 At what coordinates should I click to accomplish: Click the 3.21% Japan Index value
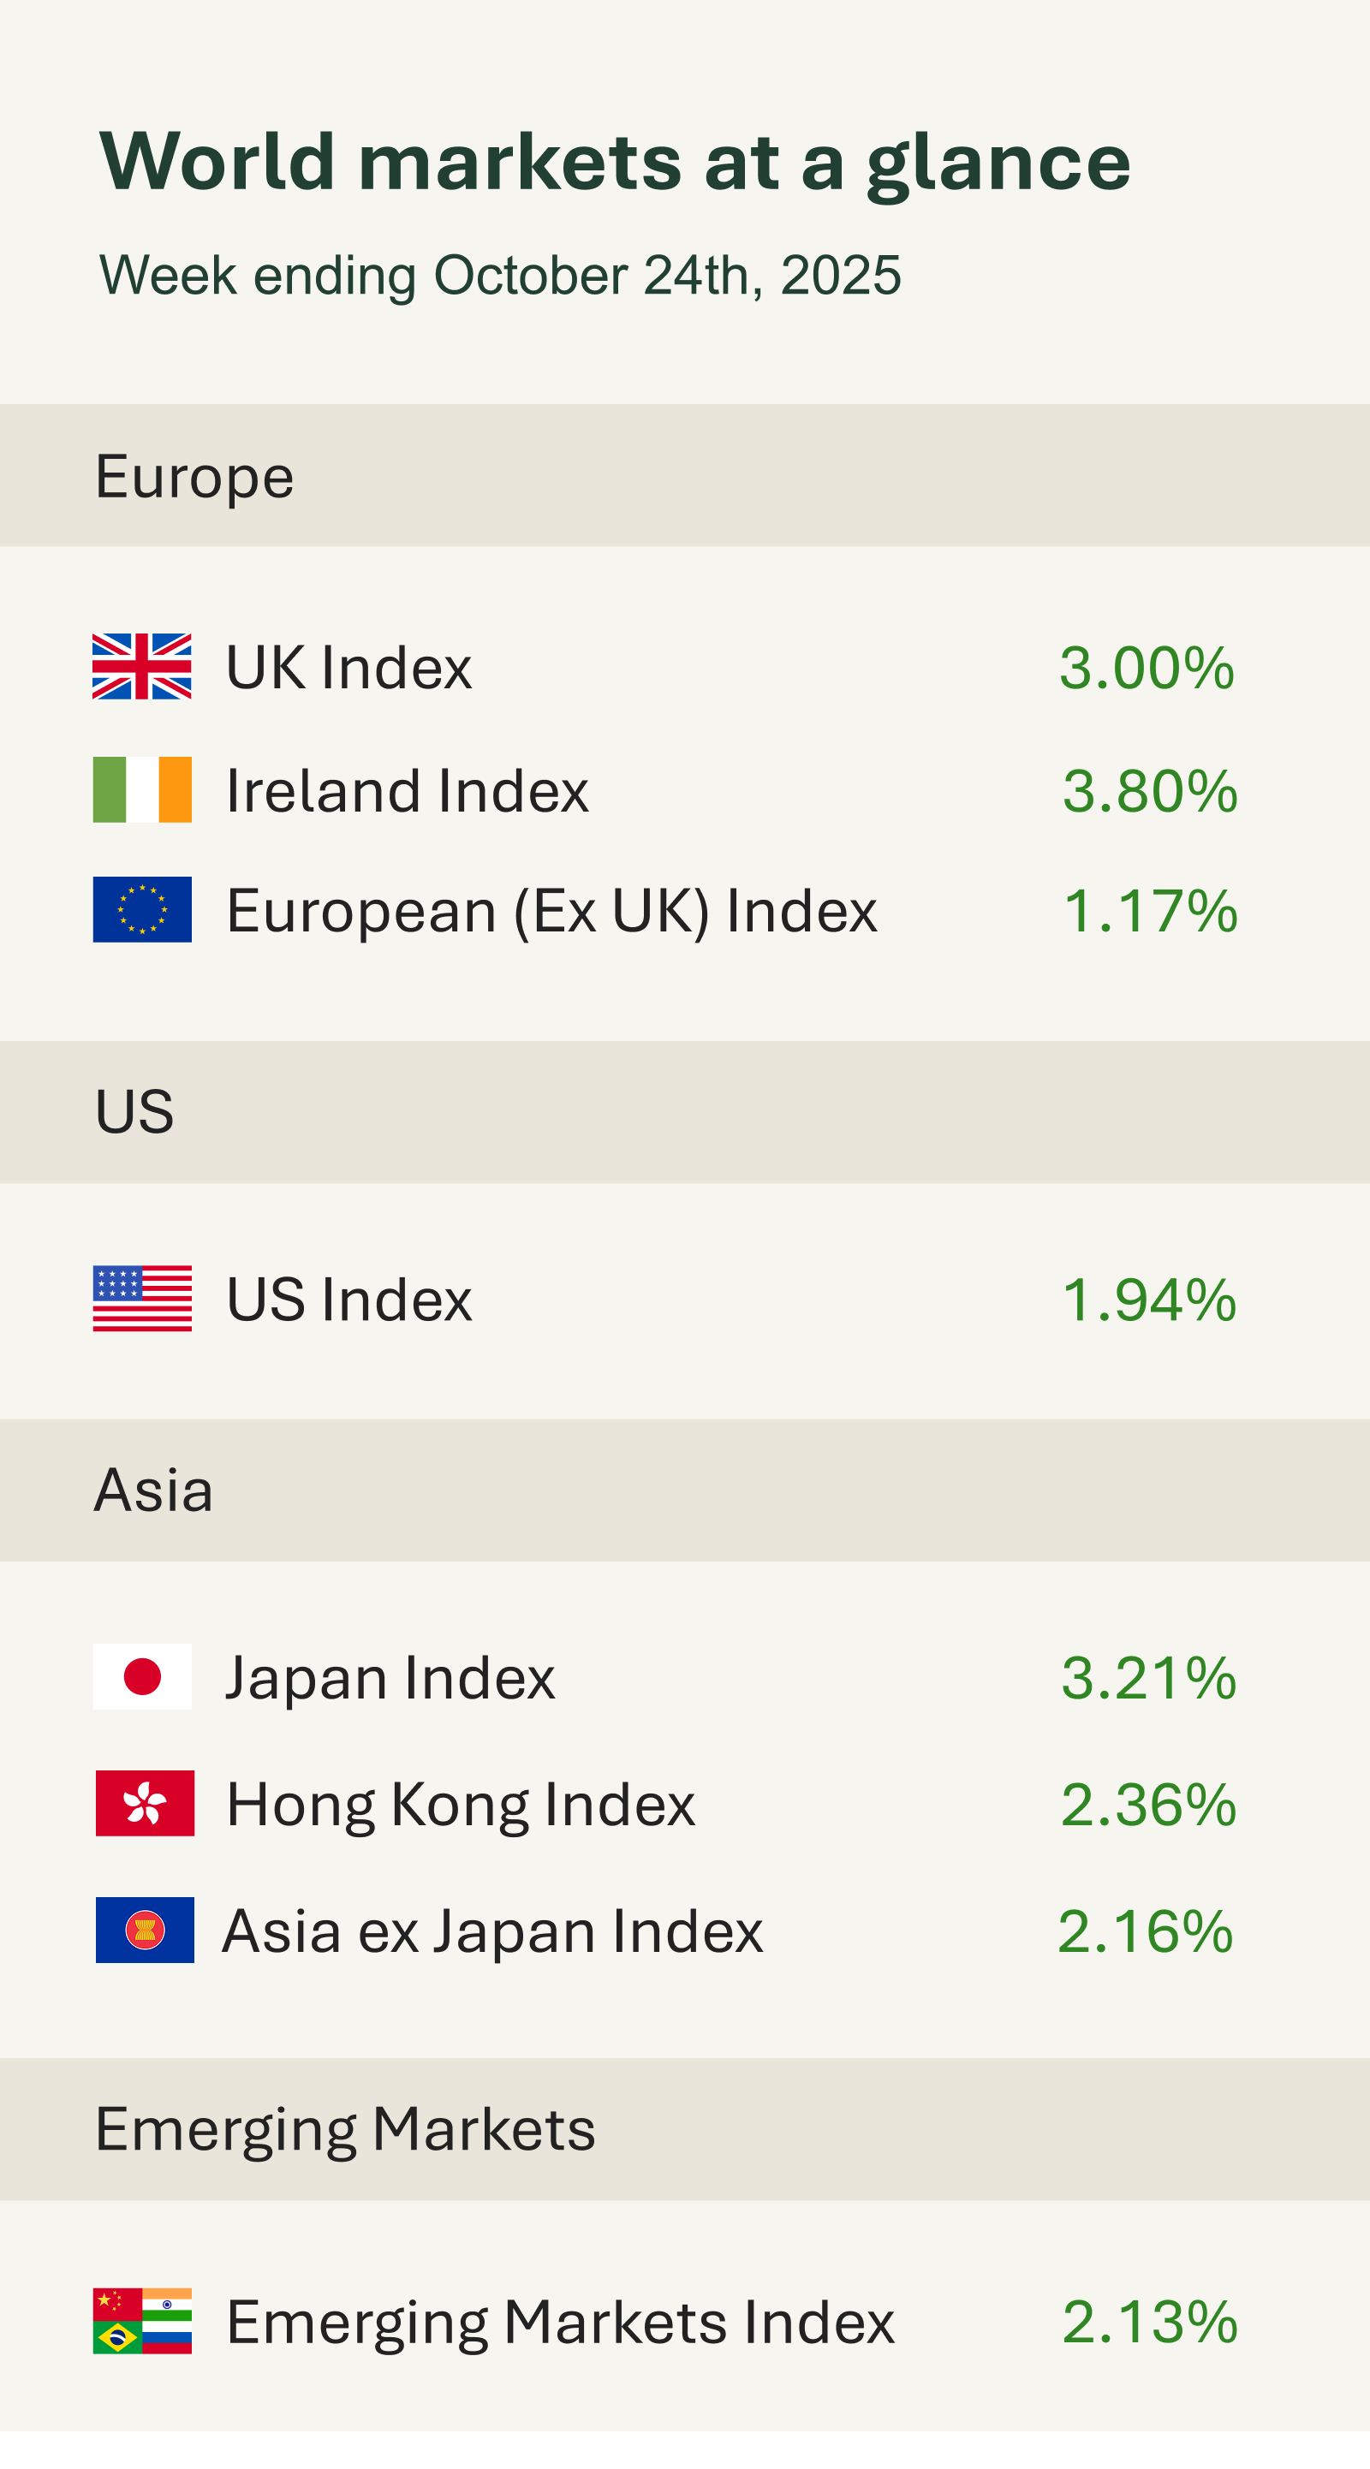(x=1148, y=1677)
